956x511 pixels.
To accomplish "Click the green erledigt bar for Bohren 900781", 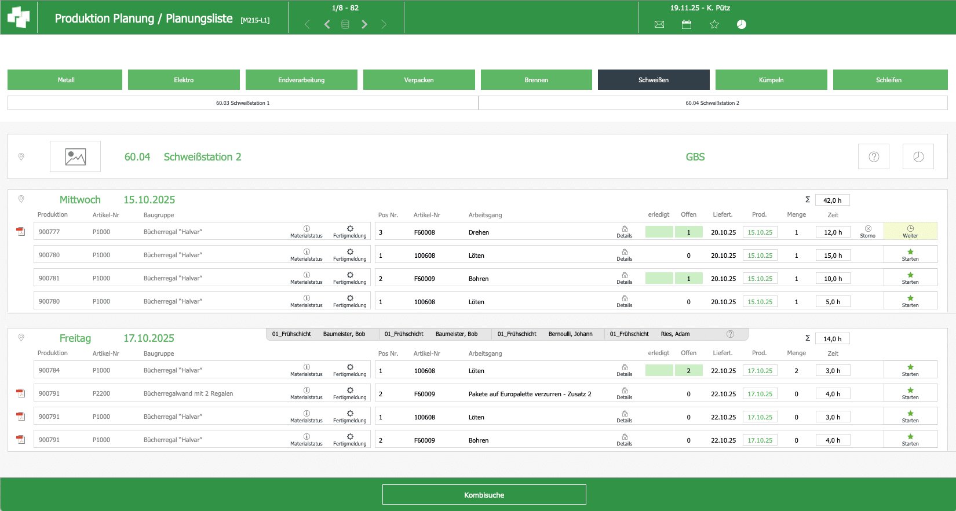I will [659, 278].
